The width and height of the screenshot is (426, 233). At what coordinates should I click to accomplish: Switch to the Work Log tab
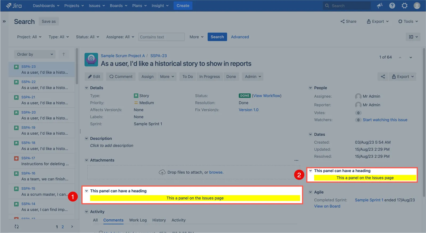[138, 220]
